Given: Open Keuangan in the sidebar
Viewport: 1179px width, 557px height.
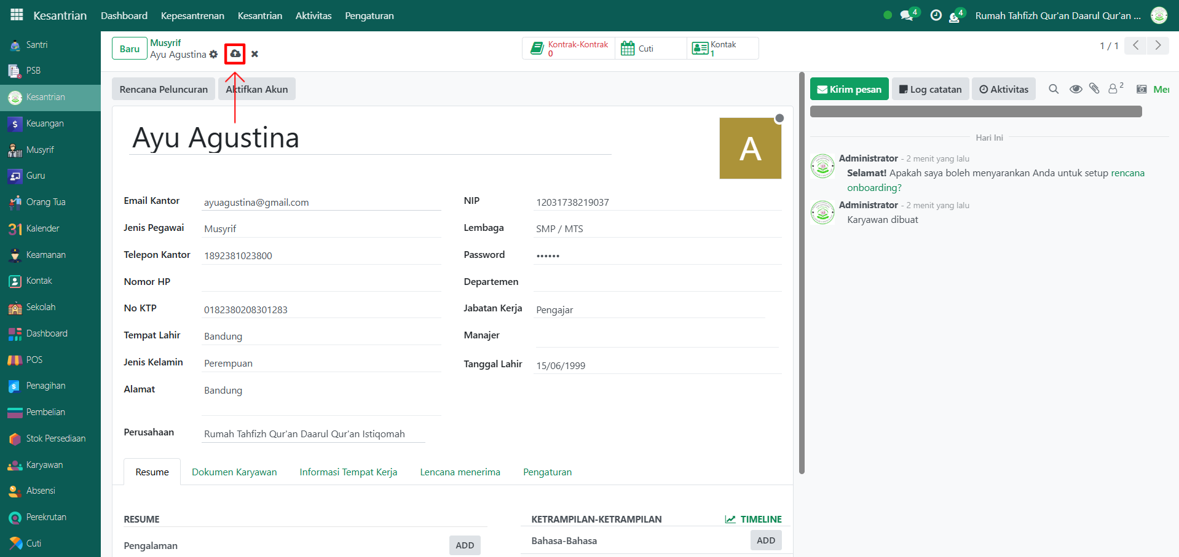Looking at the screenshot, I should pos(45,123).
